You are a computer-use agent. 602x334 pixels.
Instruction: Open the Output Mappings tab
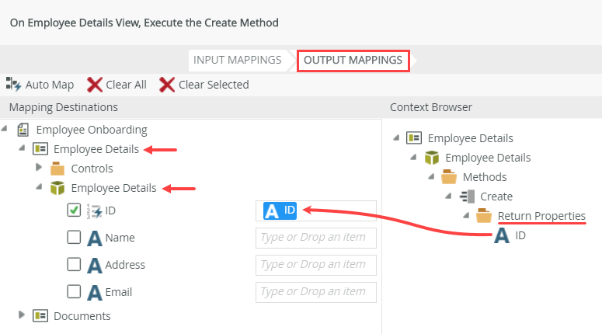(353, 60)
